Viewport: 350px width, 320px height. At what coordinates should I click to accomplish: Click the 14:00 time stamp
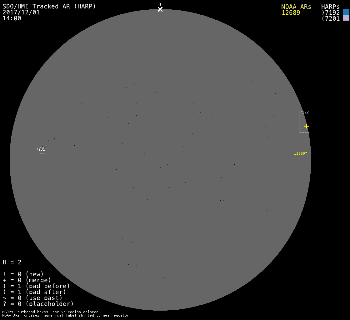[x=12, y=18]
